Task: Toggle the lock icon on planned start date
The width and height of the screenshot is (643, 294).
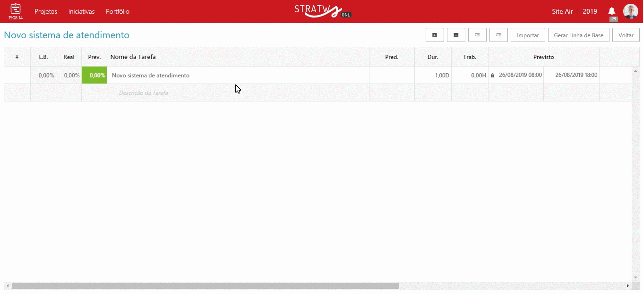Action: point(492,76)
